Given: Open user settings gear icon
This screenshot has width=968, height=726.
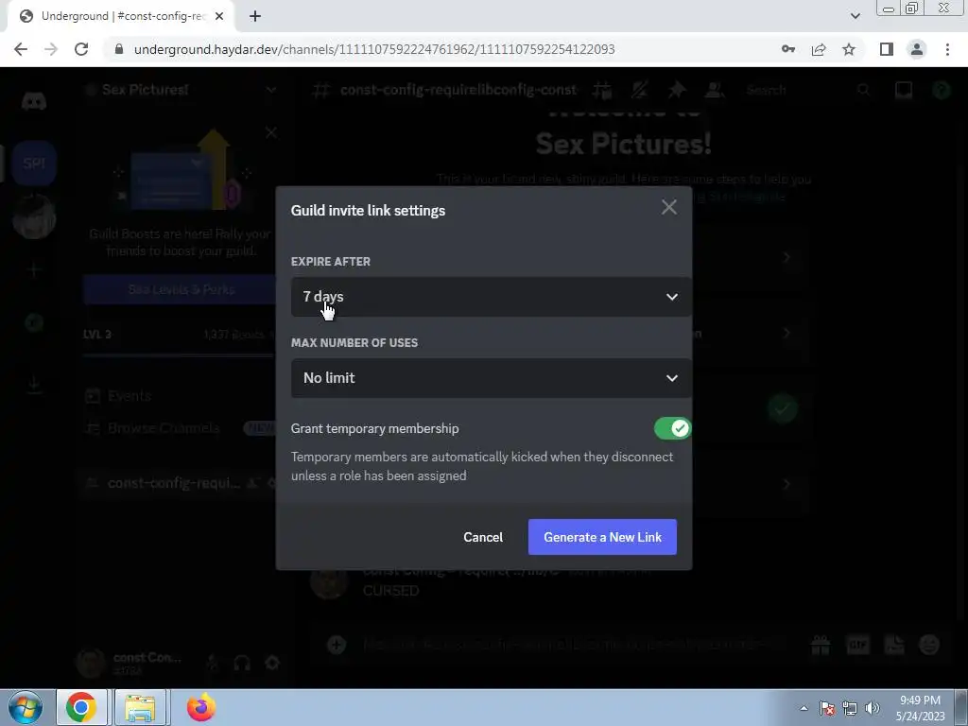Looking at the screenshot, I should 272,663.
